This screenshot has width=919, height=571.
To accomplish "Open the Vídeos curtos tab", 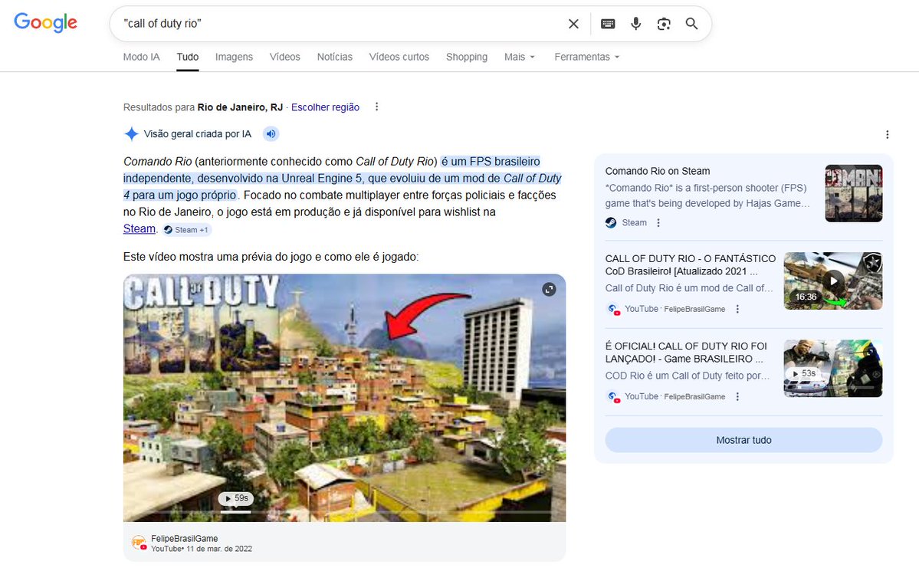I will [399, 57].
